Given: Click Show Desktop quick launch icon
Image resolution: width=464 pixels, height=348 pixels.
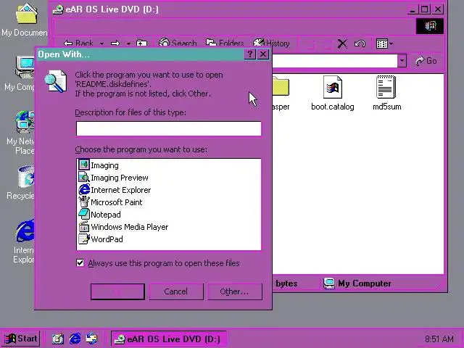Looking at the screenshot, I should pyautogui.click(x=58, y=339).
